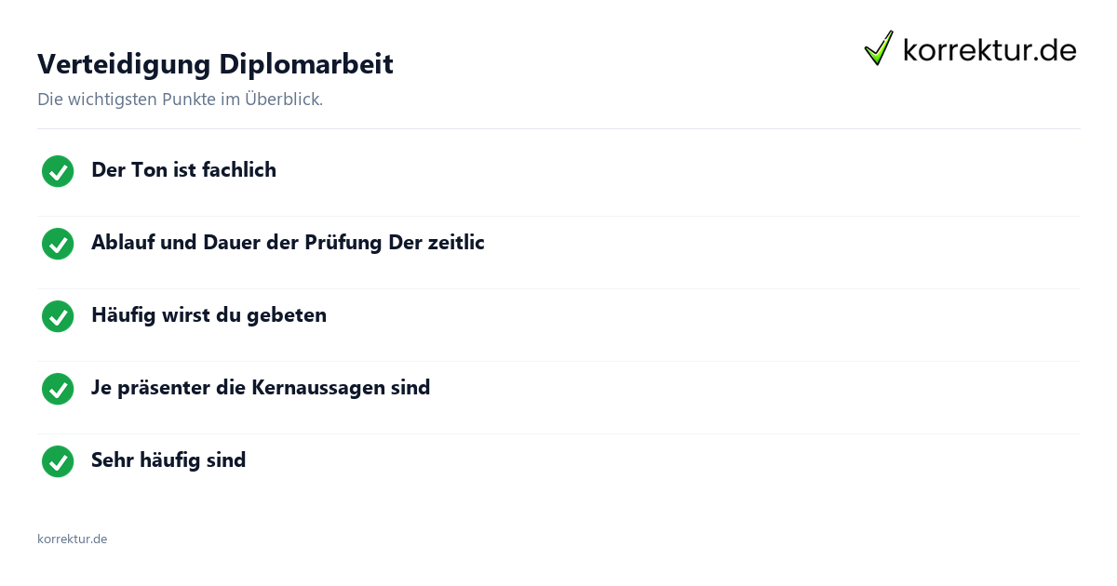Click the korrektur.de logo checkmark symbol
Image resolution: width=1117 pixels, height=586 pixels.
click(879, 48)
